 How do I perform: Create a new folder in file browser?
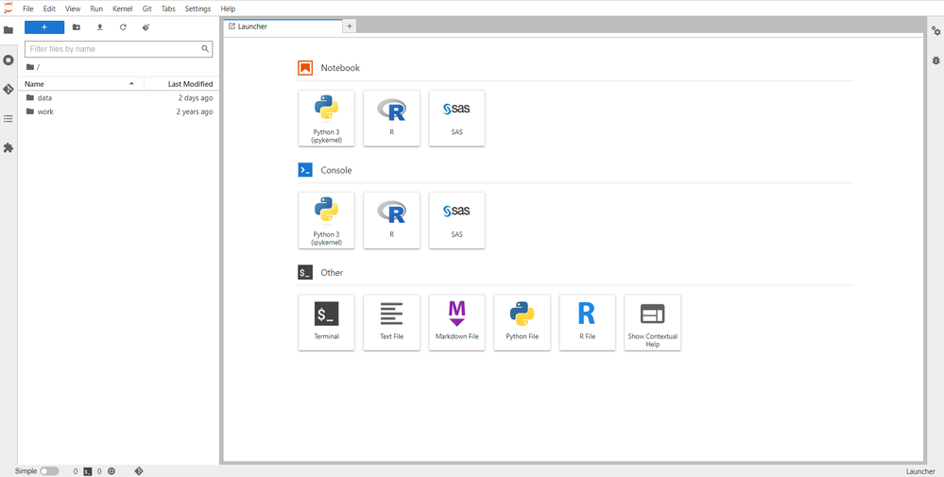76,27
